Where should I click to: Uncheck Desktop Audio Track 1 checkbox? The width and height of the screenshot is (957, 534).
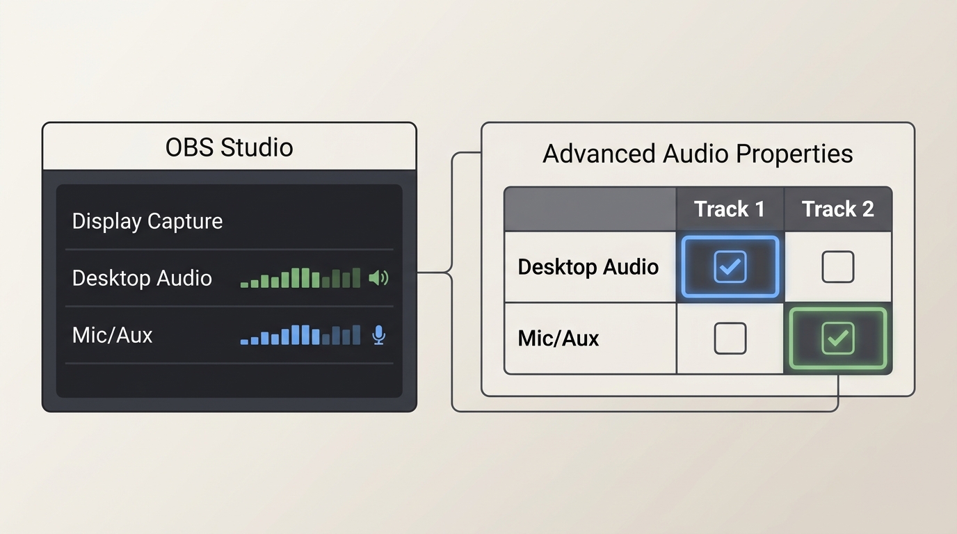tap(730, 267)
